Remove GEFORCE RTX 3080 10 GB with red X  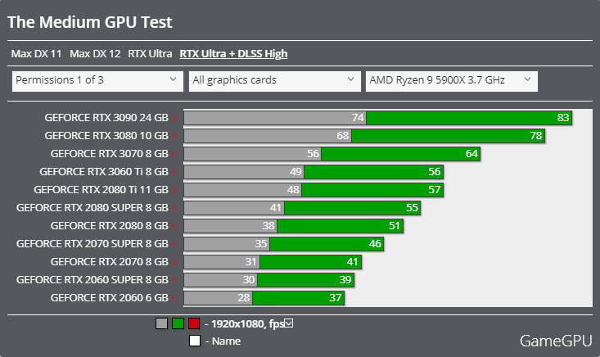[x=174, y=136]
